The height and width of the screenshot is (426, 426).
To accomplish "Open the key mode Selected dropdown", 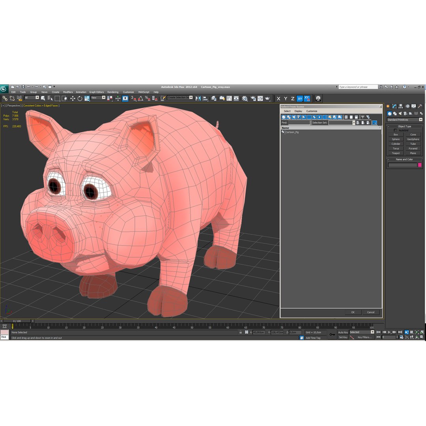I will 362,332.
